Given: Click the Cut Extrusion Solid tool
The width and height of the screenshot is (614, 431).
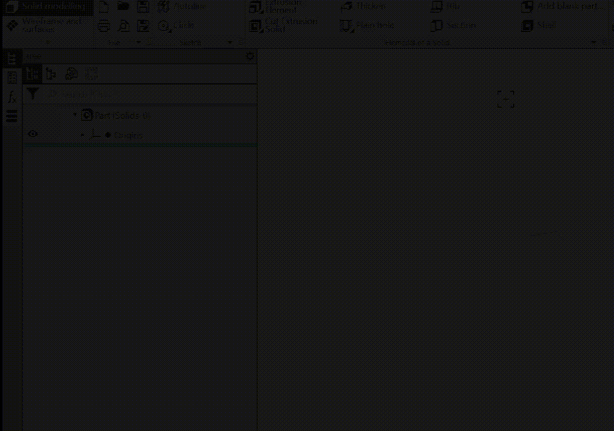Looking at the screenshot, I should 284,25.
